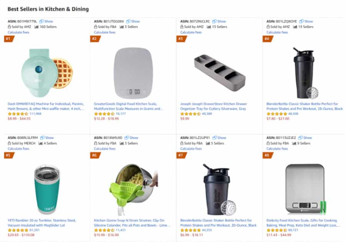Screen dimensions: 345x242
Task: Click Calculate fees for the Dash waffle maker
Action: (18, 32)
